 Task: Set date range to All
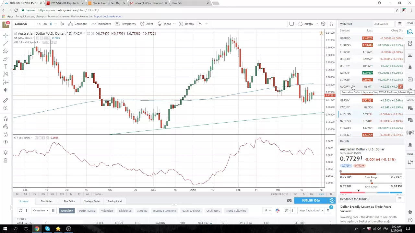pos(88,194)
